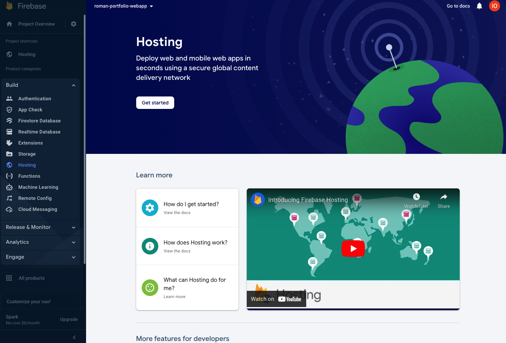Click the Firestore Database icon
506x343 pixels.
tap(9, 121)
